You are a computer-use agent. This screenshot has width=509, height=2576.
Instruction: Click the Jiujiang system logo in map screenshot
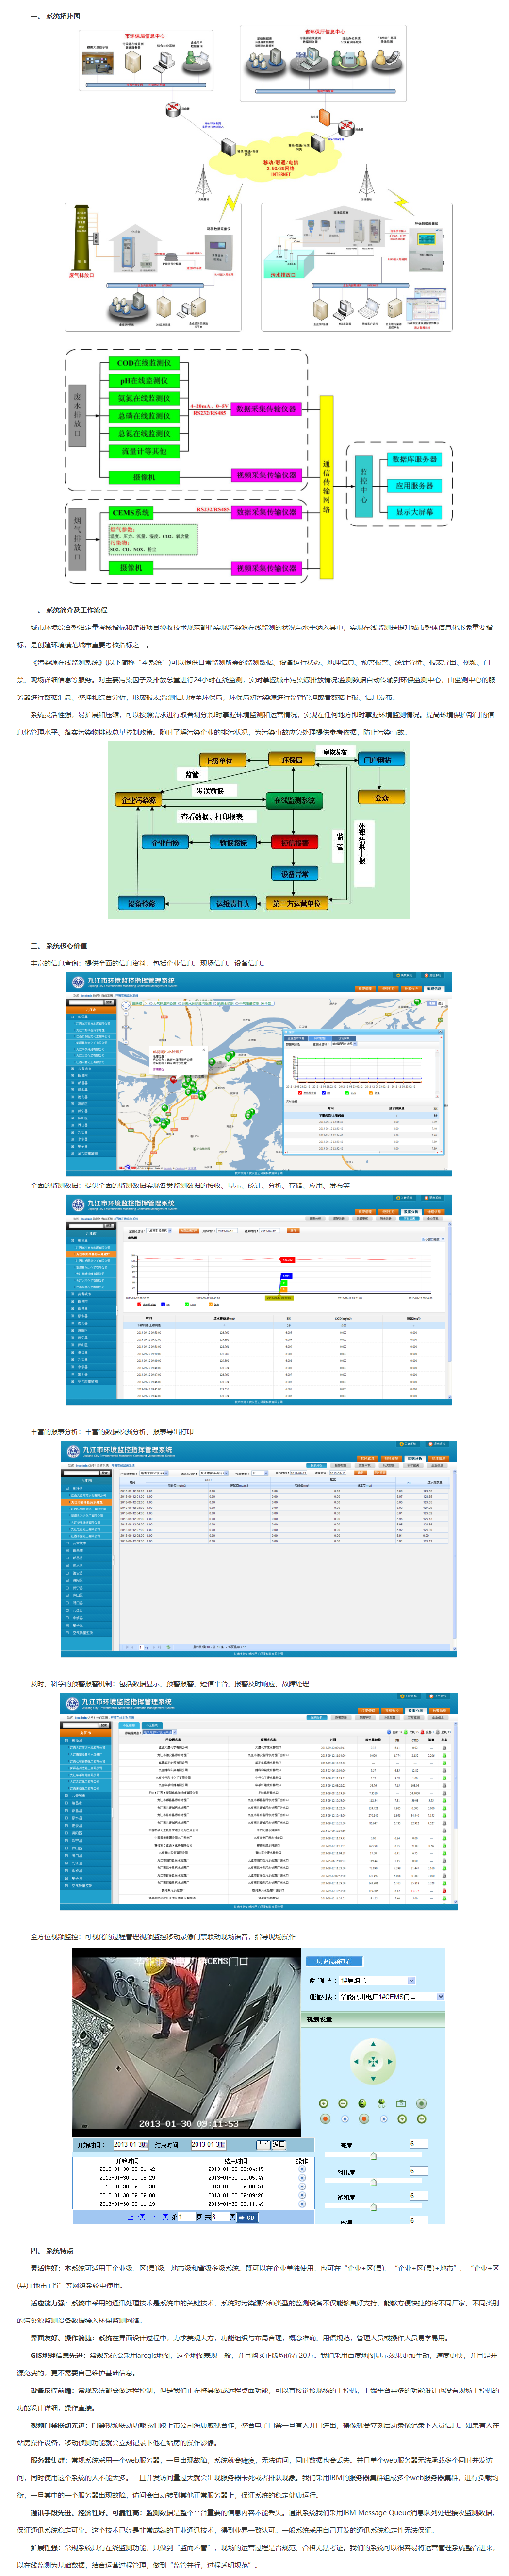pyautogui.click(x=77, y=982)
